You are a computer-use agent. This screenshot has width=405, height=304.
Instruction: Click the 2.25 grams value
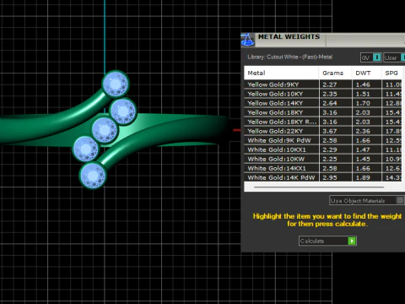[330, 159]
